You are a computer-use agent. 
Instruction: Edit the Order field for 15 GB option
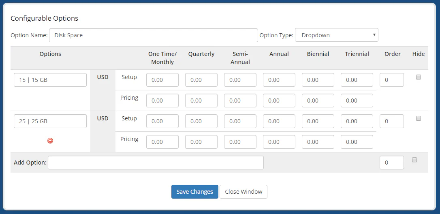(392, 80)
